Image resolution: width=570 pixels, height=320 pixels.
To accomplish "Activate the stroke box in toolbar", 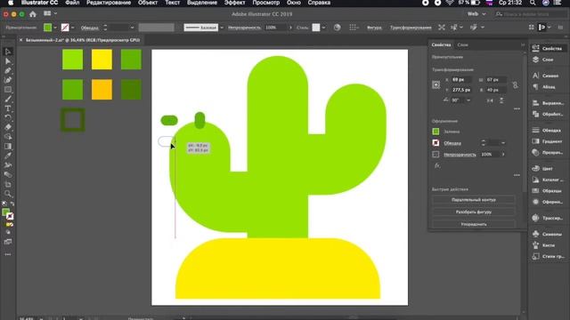I will [10, 216].
